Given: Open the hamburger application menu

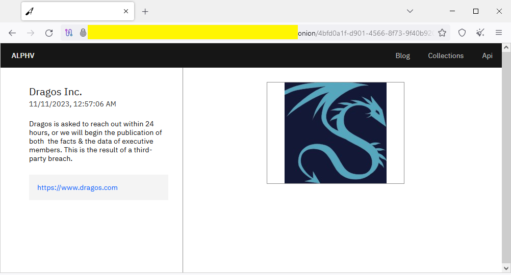Looking at the screenshot, I should tap(499, 33).
